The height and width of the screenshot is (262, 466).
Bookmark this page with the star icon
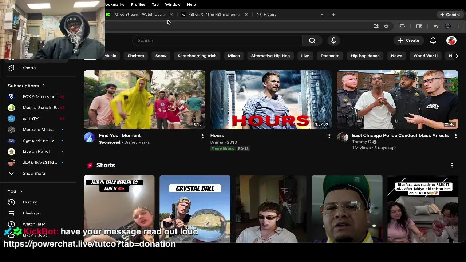click(x=386, y=26)
